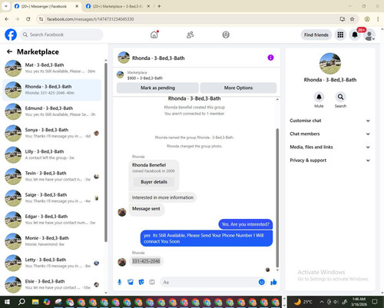Show hidden system tray icons
The height and width of the screenshot is (308, 384).
322,302
